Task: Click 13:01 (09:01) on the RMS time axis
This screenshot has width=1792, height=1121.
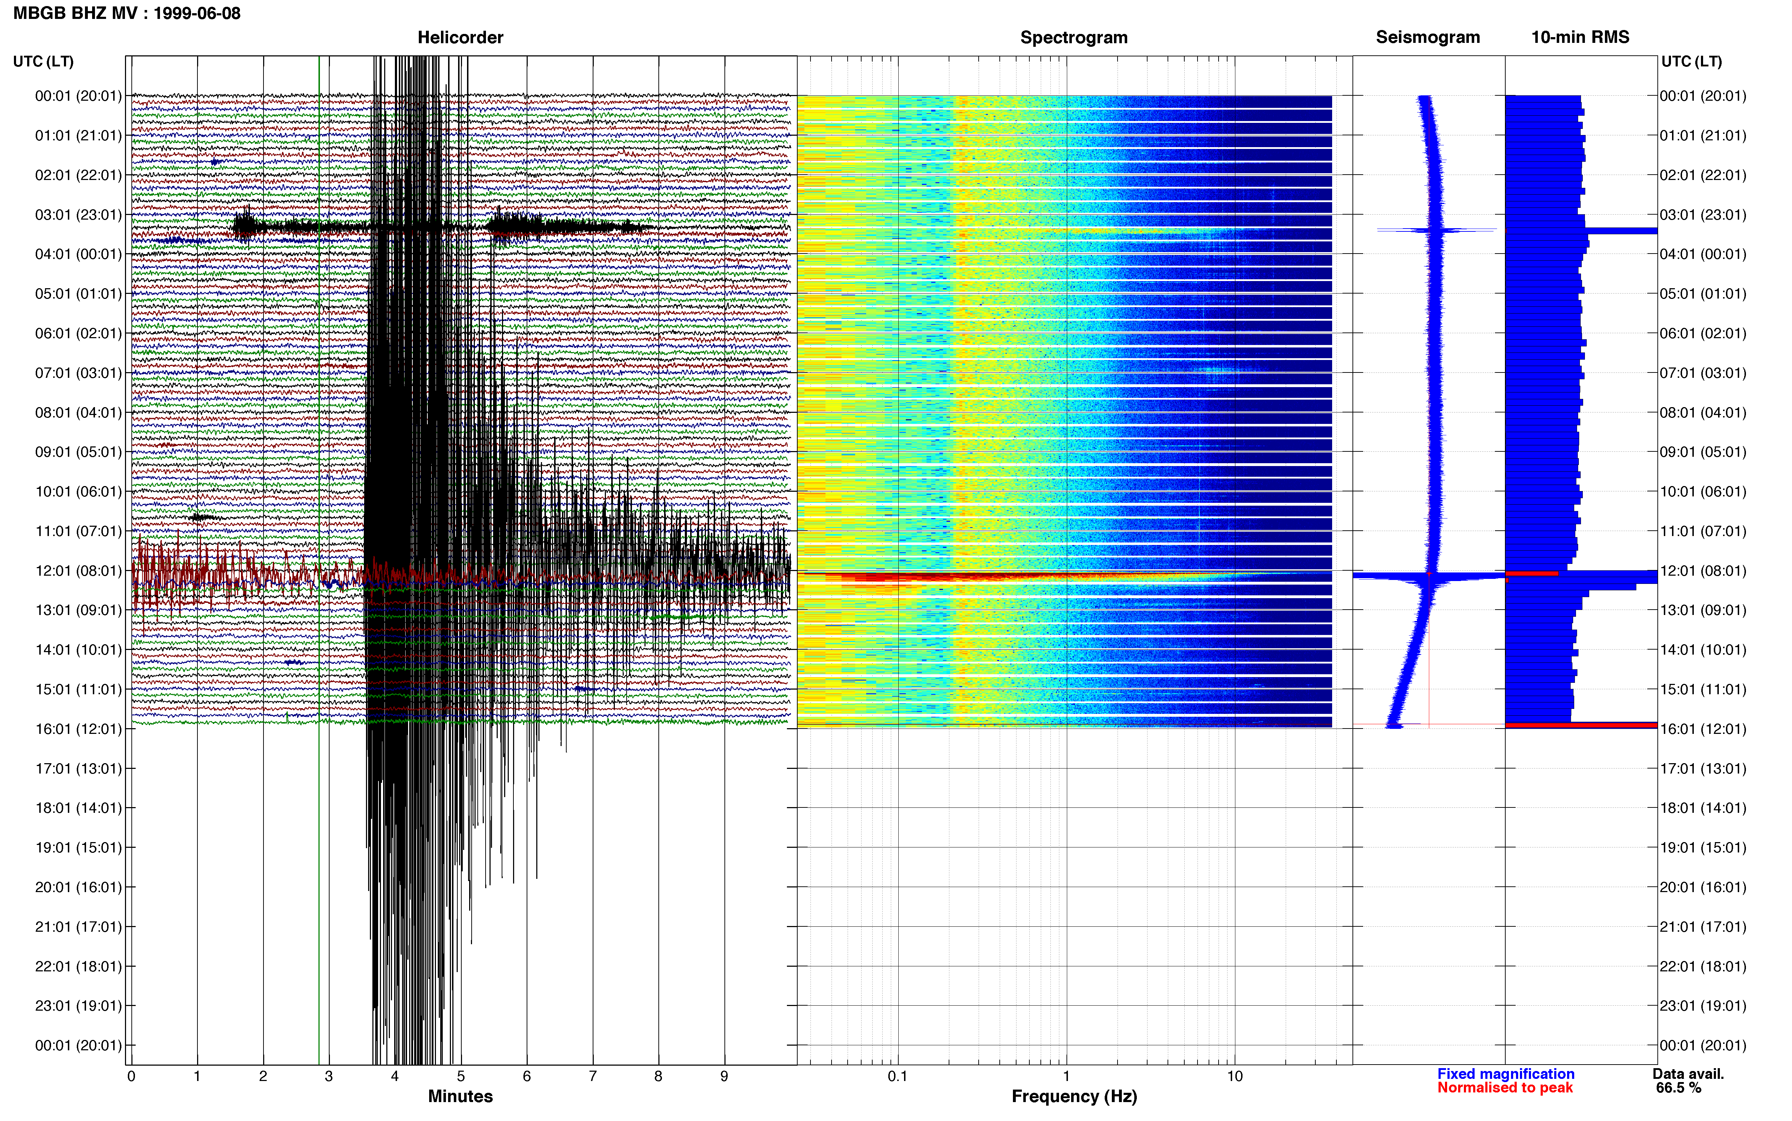Action: tap(1703, 610)
